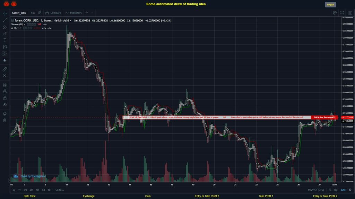Select the ruler measure tool
The height and width of the screenshot is (199, 355).
[5, 69]
